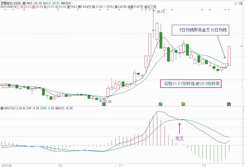Click the 罗曼股份(日线) chart title

11,3
